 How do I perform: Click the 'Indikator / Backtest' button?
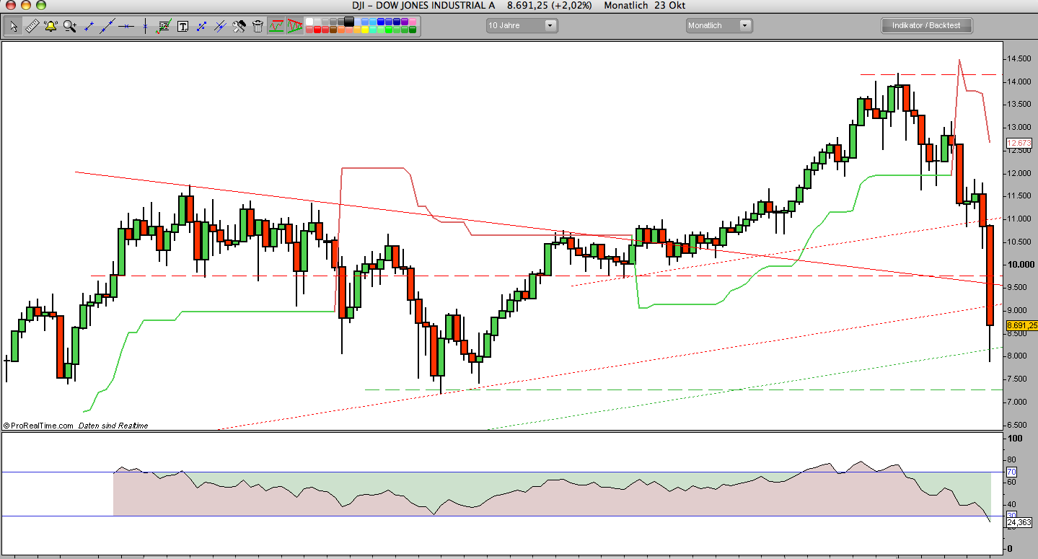(x=926, y=26)
